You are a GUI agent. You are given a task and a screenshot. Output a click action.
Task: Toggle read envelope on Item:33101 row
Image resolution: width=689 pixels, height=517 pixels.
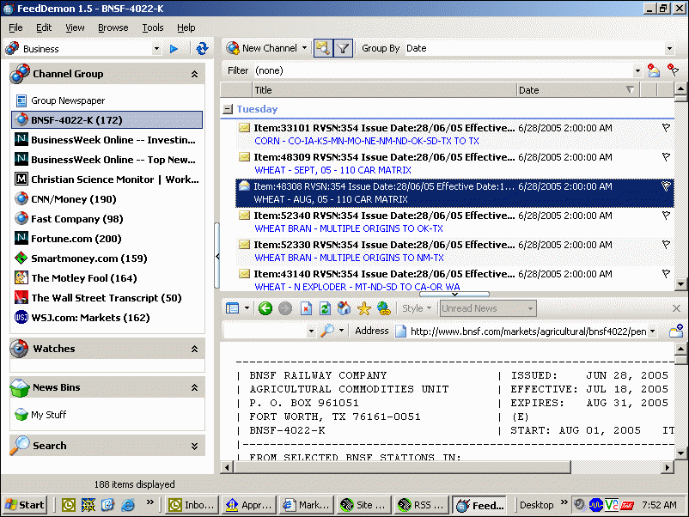tap(244, 128)
